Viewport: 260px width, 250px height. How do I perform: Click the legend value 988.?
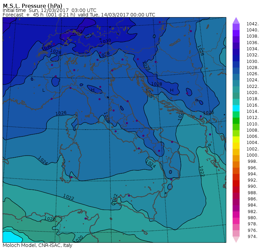(253, 193)
